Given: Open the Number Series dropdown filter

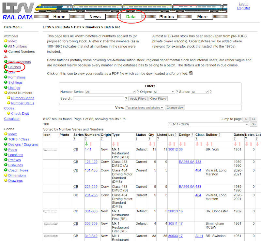Looking at the screenshot, I should coord(110,92).
